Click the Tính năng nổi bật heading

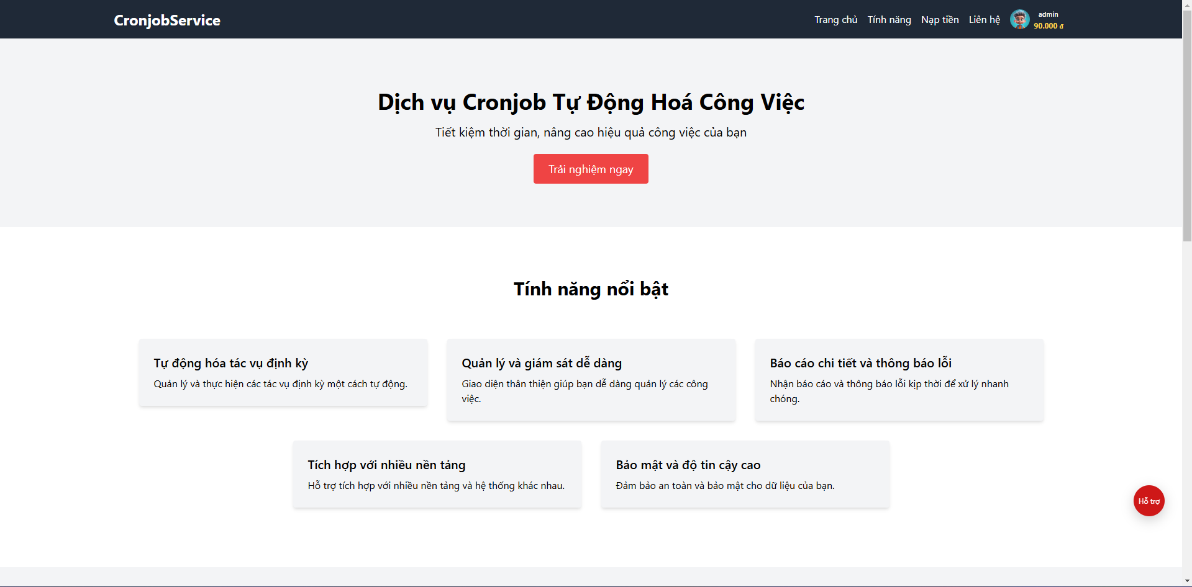point(591,289)
